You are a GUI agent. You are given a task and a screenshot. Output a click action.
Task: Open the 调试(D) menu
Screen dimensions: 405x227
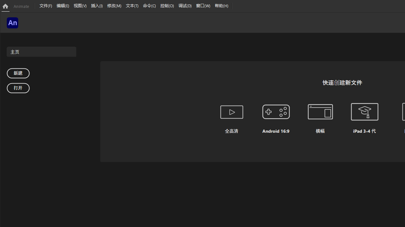tap(185, 6)
